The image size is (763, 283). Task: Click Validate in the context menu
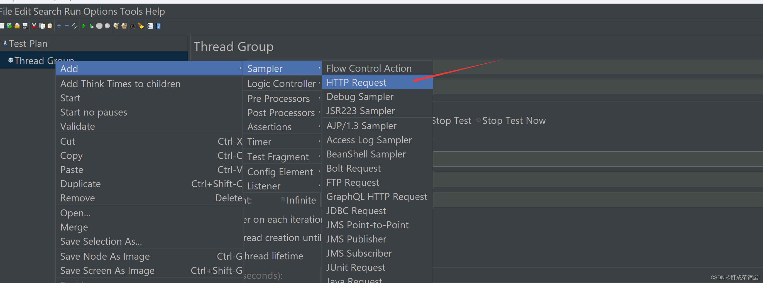coord(78,126)
